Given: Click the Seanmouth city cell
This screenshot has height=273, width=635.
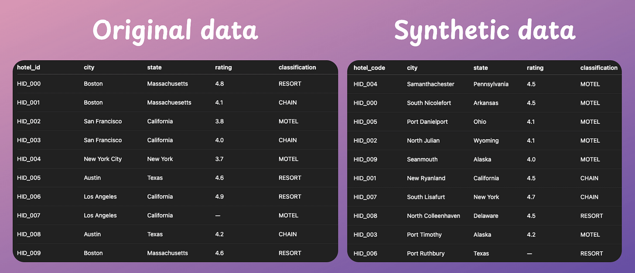Looking at the screenshot, I should tap(422, 159).
